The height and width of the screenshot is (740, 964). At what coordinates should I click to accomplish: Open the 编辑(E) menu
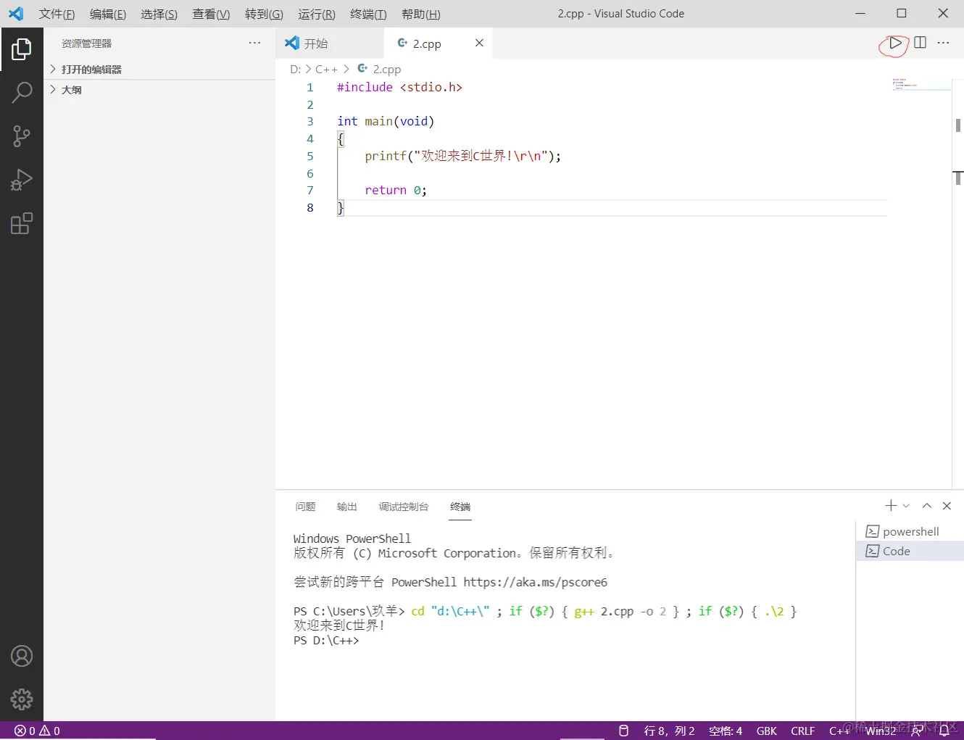click(x=108, y=14)
